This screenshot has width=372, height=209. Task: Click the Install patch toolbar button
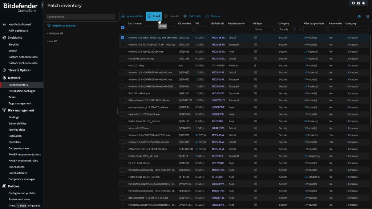point(154,16)
